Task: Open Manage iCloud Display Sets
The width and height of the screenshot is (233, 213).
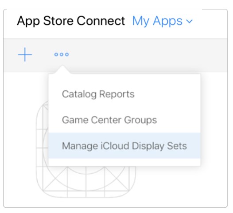Action: (124, 146)
